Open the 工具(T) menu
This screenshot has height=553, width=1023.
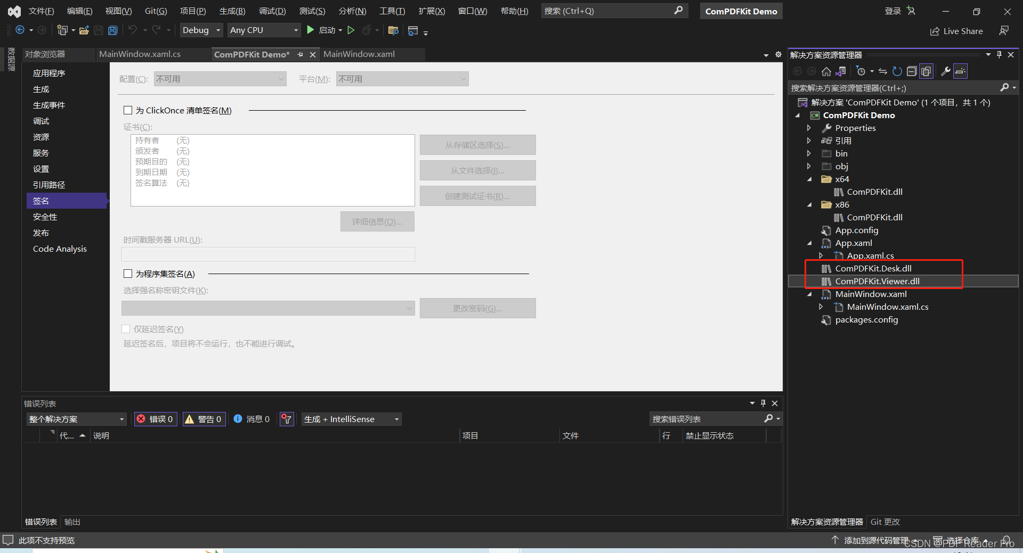pyautogui.click(x=392, y=11)
